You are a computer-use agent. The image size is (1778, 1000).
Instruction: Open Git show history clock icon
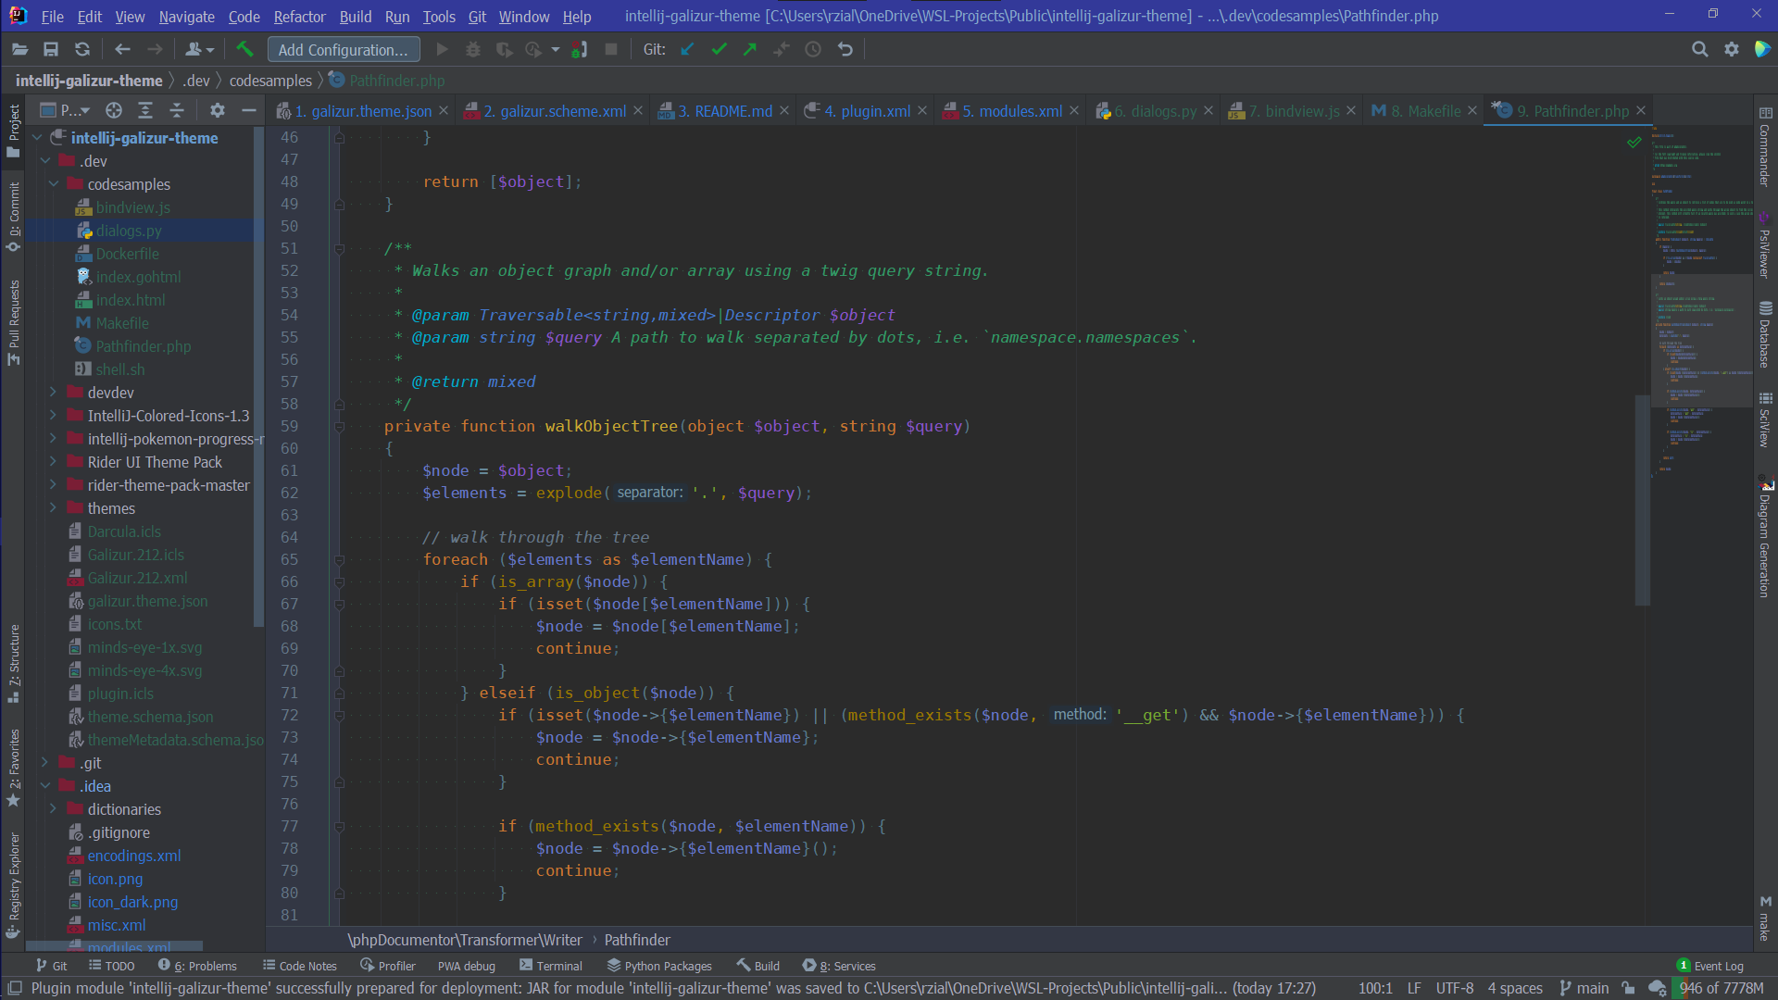click(x=813, y=50)
